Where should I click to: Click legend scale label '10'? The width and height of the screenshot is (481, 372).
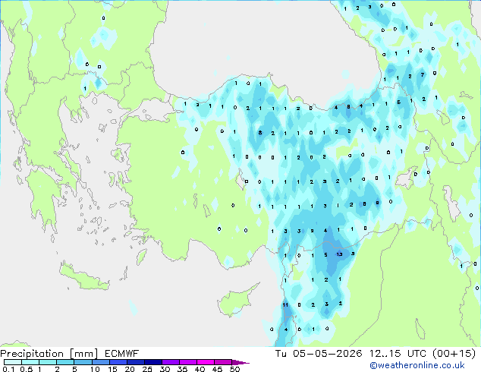tap(95, 369)
